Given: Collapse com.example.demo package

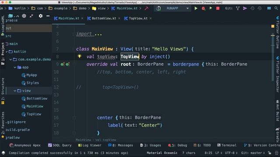Looking at the screenshot, I should pos(10,59).
